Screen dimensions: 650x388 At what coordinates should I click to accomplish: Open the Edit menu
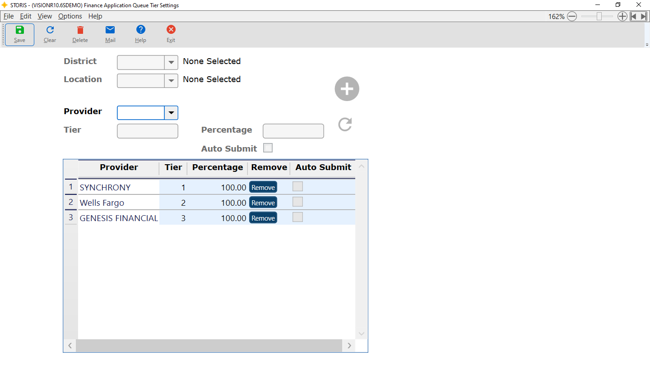pos(26,16)
